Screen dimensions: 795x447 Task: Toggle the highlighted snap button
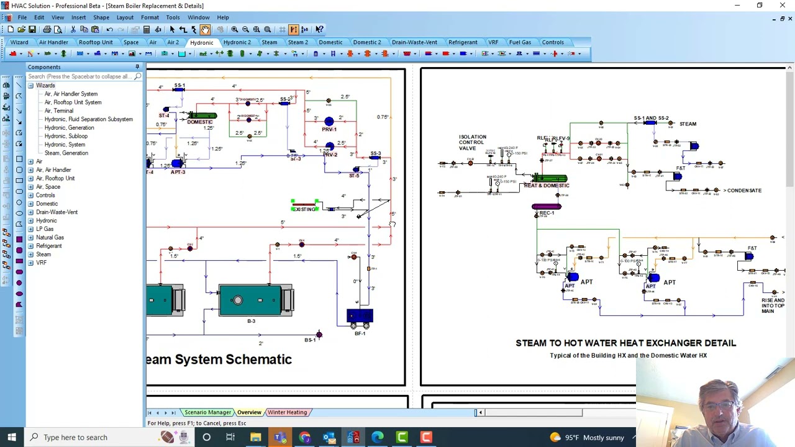[294, 29]
